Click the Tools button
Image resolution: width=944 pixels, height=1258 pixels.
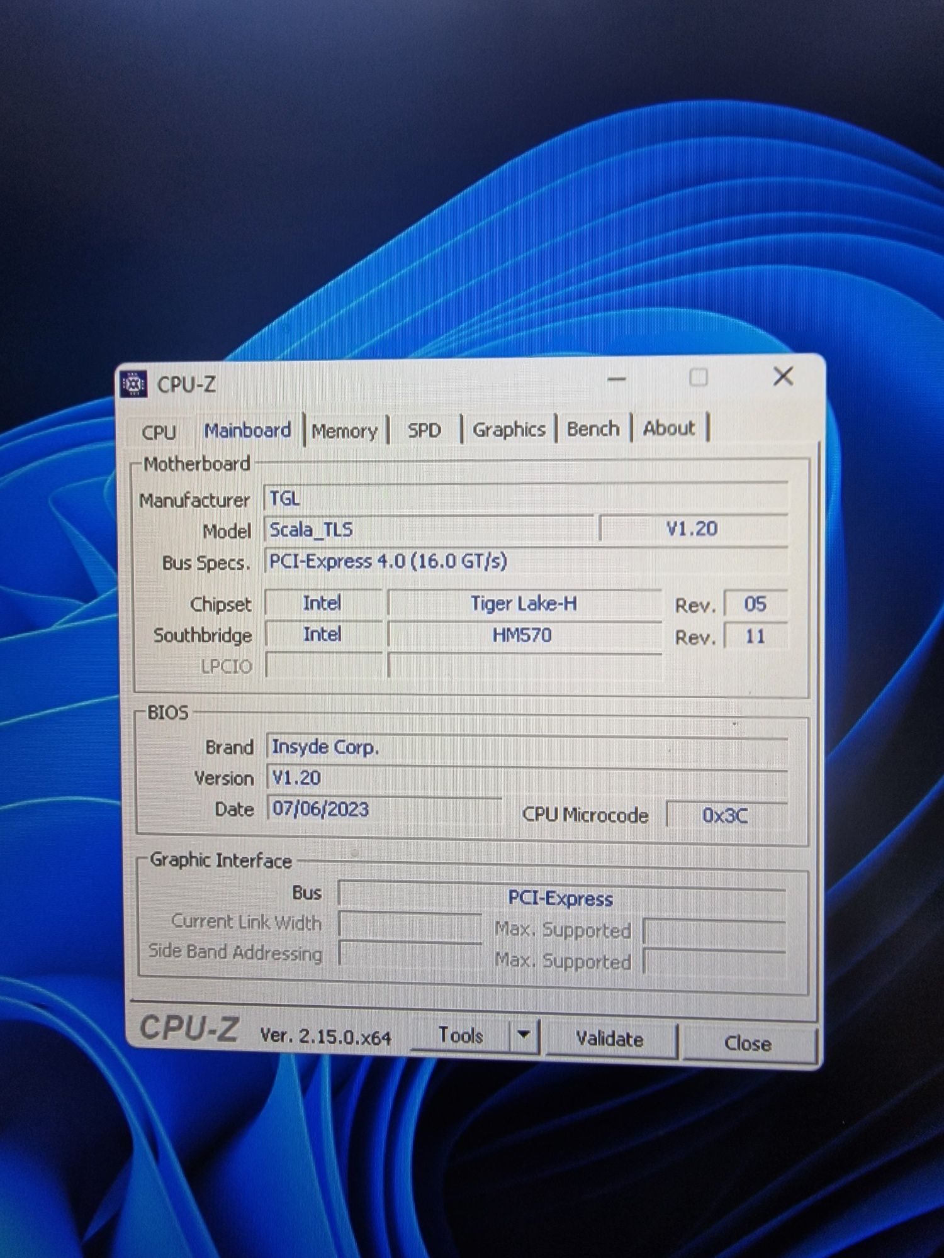click(x=460, y=1035)
